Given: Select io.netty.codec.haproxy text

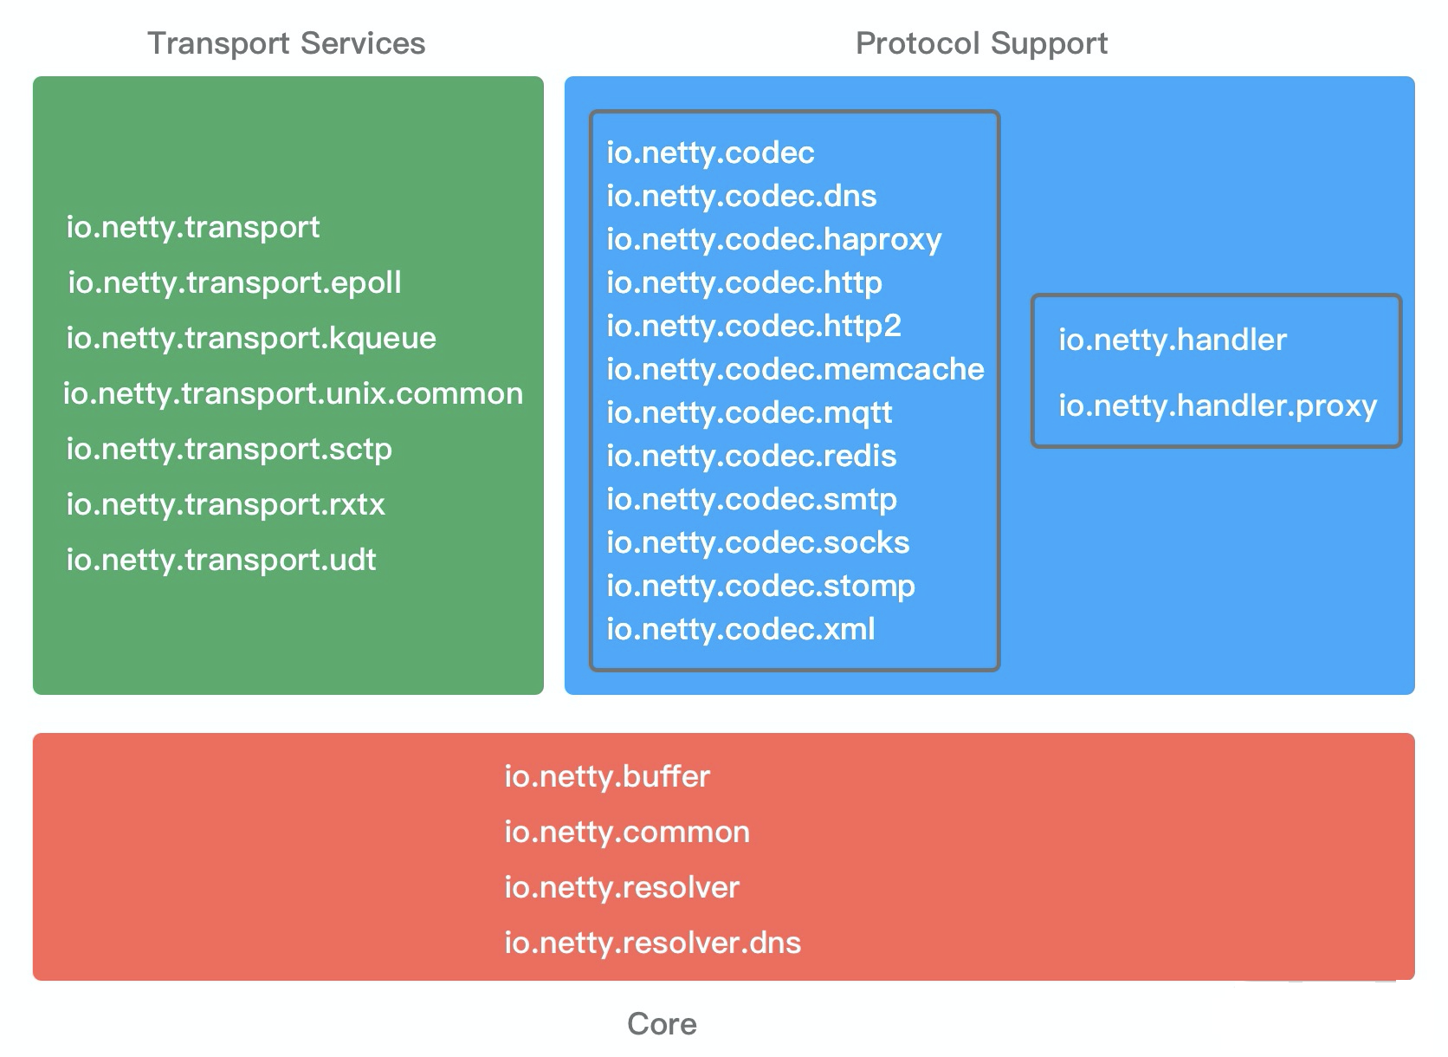Looking at the screenshot, I should pyautogui.click(x=773, y=240).
